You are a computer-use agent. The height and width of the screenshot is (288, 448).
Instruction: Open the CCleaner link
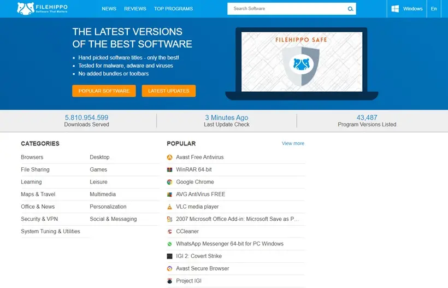[187, 231]
